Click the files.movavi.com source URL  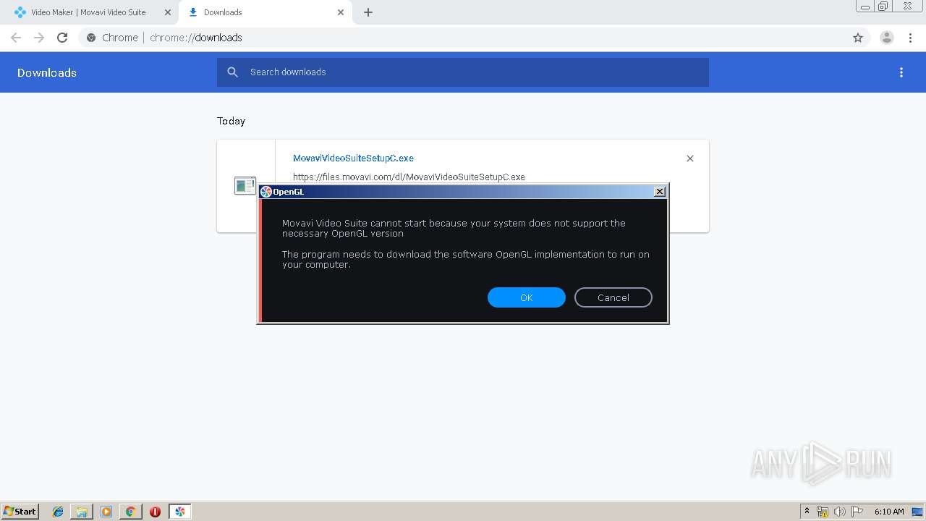pyautogui.click(x=409, y=177)
